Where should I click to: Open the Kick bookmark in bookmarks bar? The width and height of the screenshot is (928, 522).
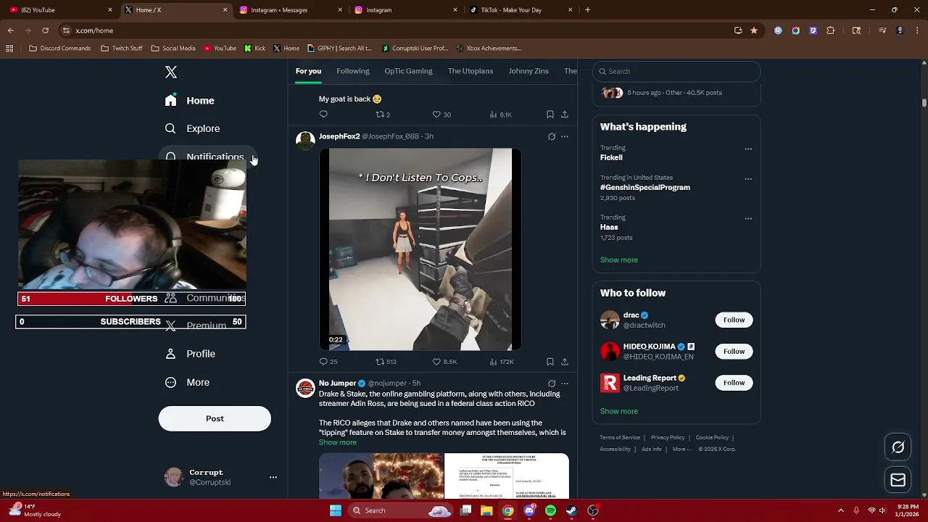(x=255, y=49)
